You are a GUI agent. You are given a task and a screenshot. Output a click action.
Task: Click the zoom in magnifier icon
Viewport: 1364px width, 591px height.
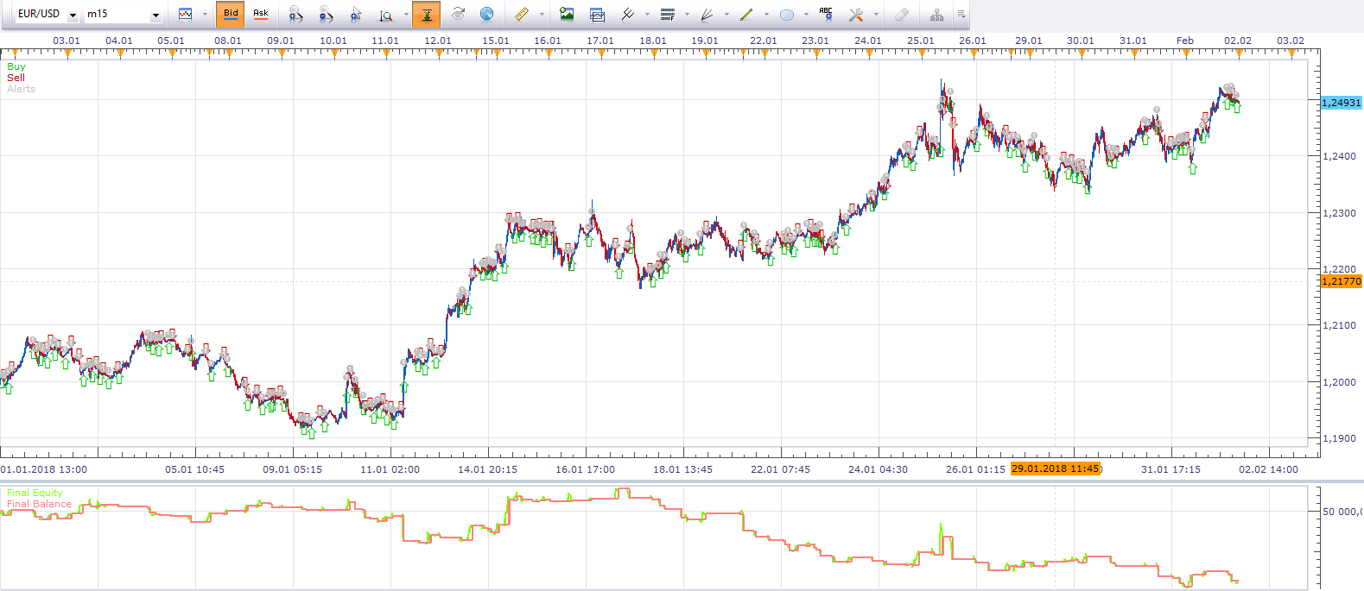point(295,15)
